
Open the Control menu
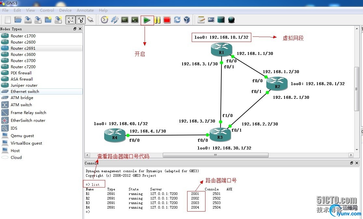pos(47,10)
